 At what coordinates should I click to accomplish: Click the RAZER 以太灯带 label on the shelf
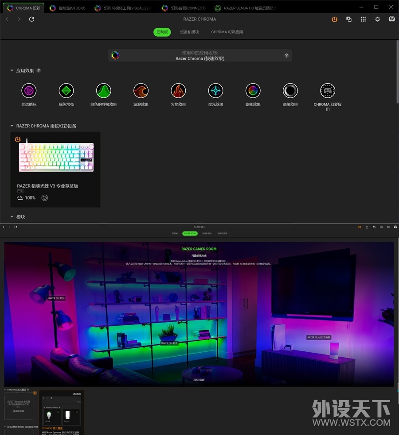click(x=169, y=343)
